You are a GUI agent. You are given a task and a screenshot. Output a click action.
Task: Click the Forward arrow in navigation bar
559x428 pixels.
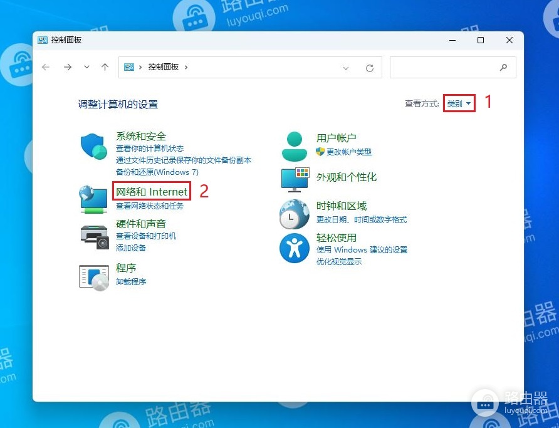click(x=68, y=67)
